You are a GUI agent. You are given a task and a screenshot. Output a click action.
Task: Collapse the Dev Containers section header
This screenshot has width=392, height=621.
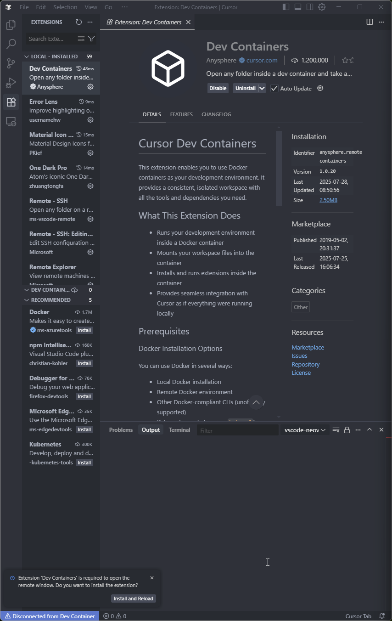coord(50,290)
